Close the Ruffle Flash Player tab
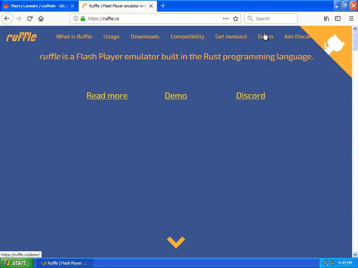The height and width of the screenshot is (268, 358). pos(151,6)
